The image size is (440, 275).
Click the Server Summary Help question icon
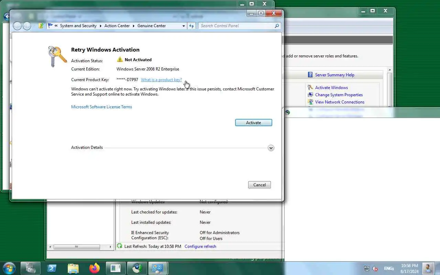[x=310, y=75]
